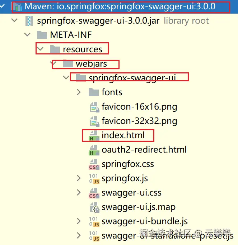Image resolution: width=238 pixels, height=245 pixels.
Task: Click the CSS icon of springfox.css
Action: pyautogui.click(x=94, y=164)
